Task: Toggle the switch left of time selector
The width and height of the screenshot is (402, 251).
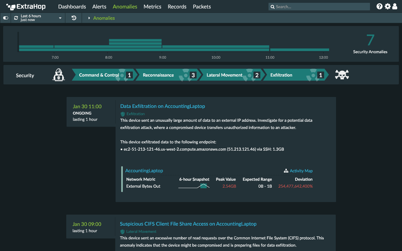Action: [6, 18]
